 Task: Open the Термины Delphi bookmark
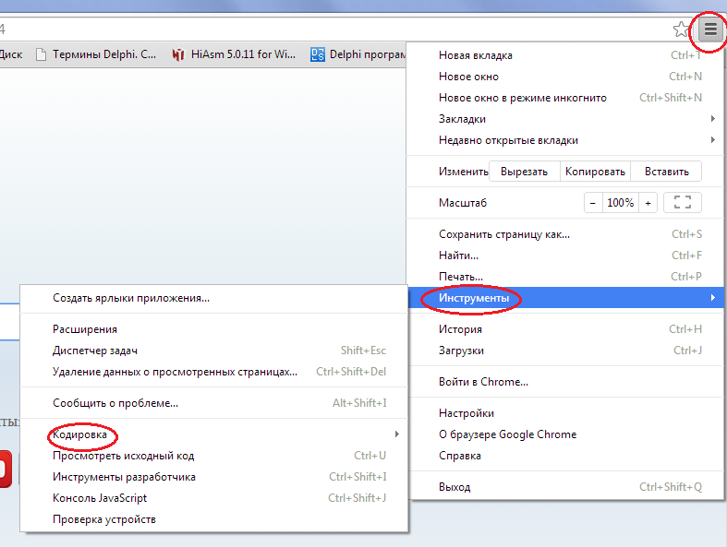[x=96, y=54]
